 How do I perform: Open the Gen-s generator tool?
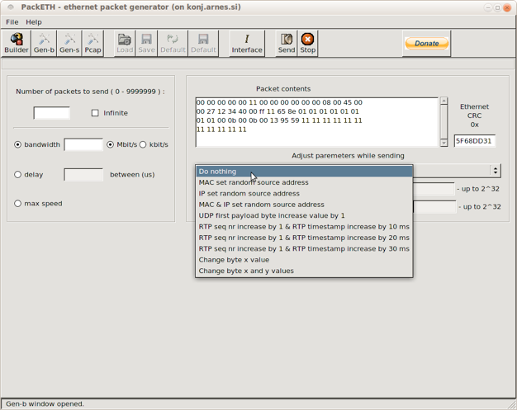69,44
